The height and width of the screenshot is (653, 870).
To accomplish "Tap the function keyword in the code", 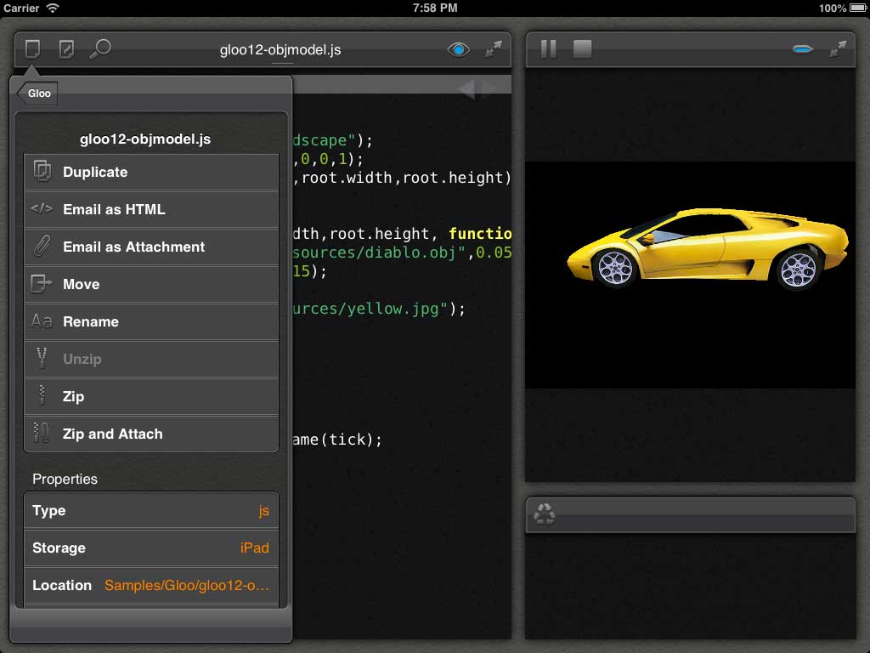I will (x=480, y=233).
